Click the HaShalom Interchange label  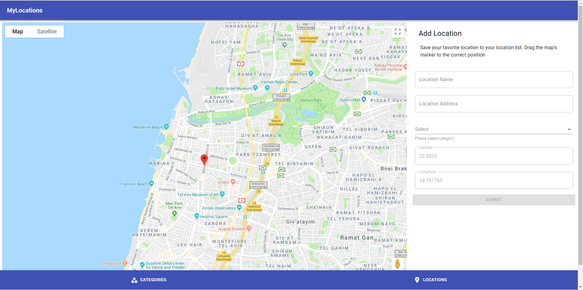254,208
